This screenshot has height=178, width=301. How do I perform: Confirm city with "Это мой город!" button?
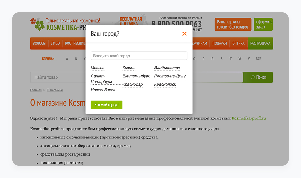(x=106, y=105)
